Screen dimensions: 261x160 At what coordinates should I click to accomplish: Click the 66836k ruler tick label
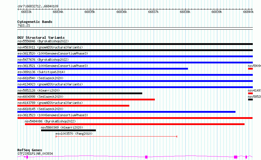click(122, 12)
